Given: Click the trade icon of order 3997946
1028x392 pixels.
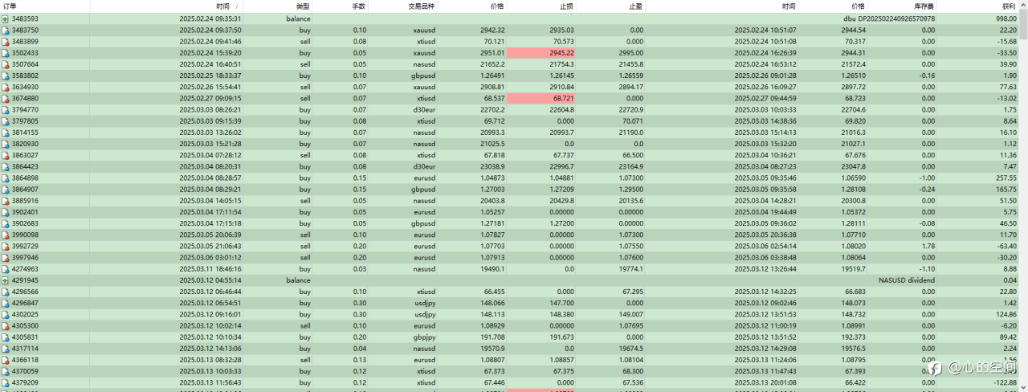Looking at the screenshot, I should point(5,258).
